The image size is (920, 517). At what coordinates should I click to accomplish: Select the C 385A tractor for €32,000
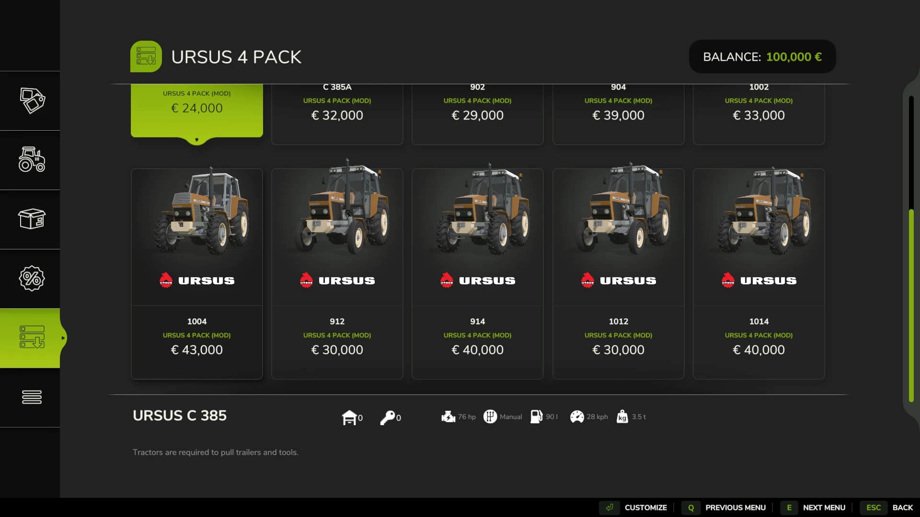point(337,114)
